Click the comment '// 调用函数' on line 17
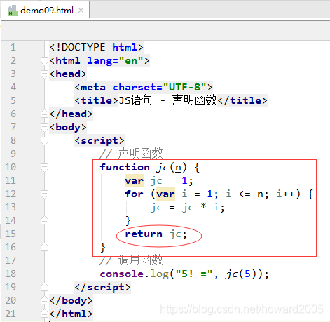 click(x=131, y=260)
